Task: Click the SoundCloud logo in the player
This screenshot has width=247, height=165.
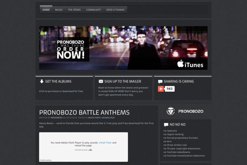Action: (84, 150)
